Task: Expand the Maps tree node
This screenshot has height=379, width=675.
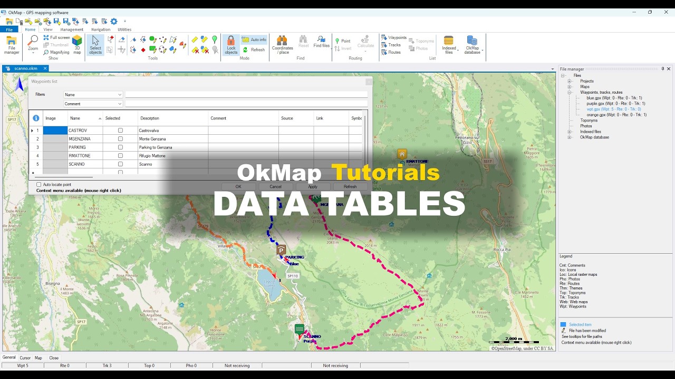Action: (570, 87)
